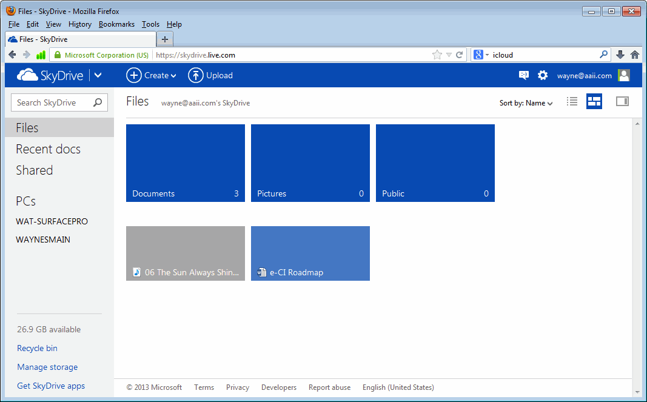Click English (United States) language link
Screen dimensions: 647x402
(x=398, y=387)
